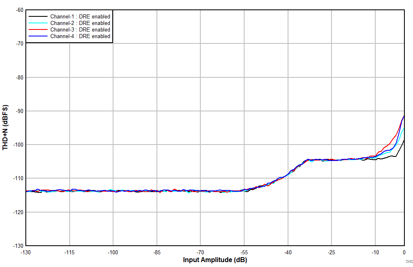Click the black Channel-1 legend line sample
The height and width of the screenshot is (267, 413).
38,16
